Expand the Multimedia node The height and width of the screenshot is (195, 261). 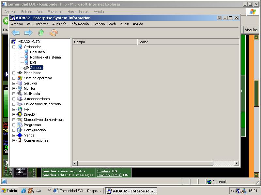[x=14, y=94]
